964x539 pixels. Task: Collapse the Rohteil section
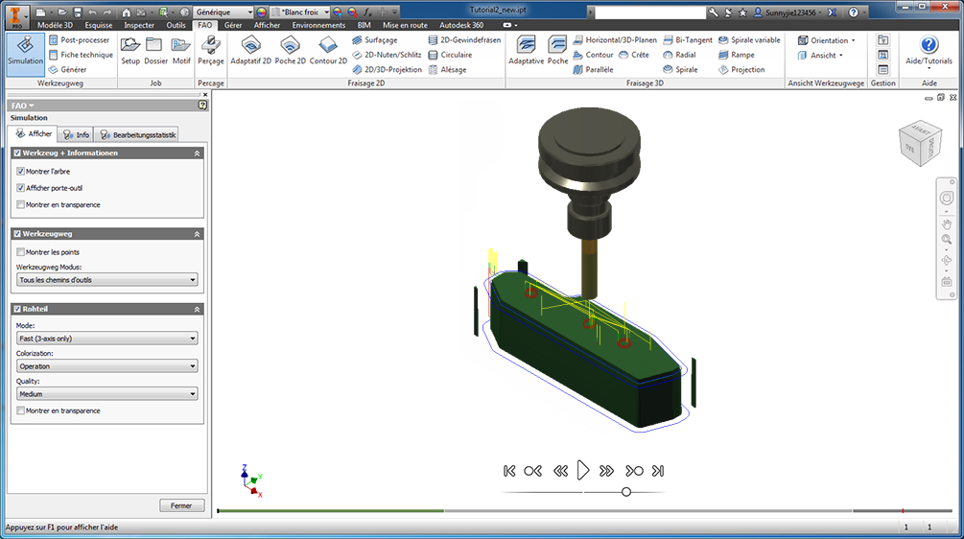(x=197, y=309)
